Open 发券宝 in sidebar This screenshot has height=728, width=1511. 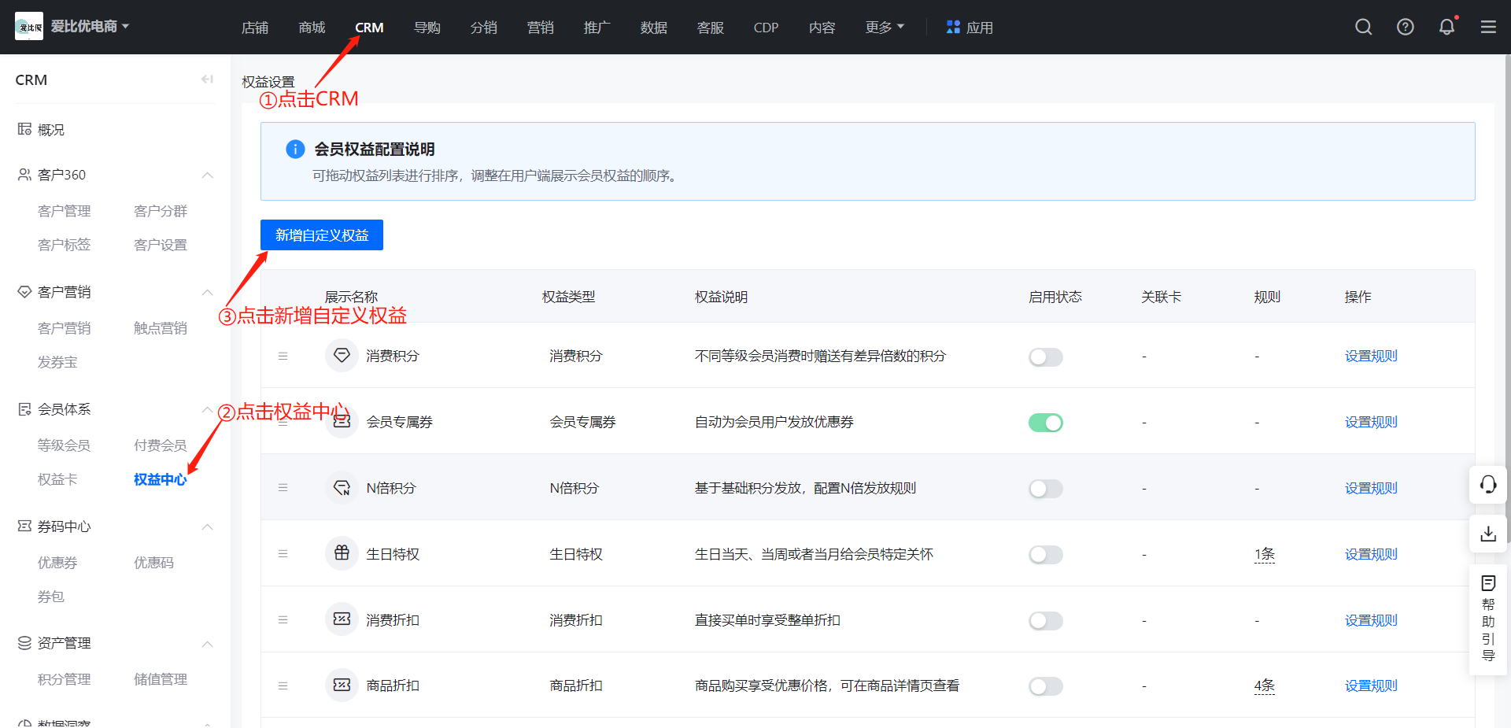(57, 362)
